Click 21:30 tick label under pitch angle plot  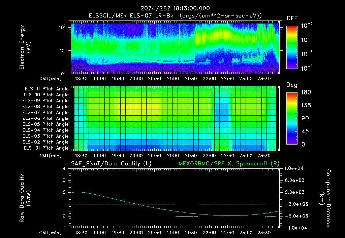pyautogui.click(x=191, y=156)
